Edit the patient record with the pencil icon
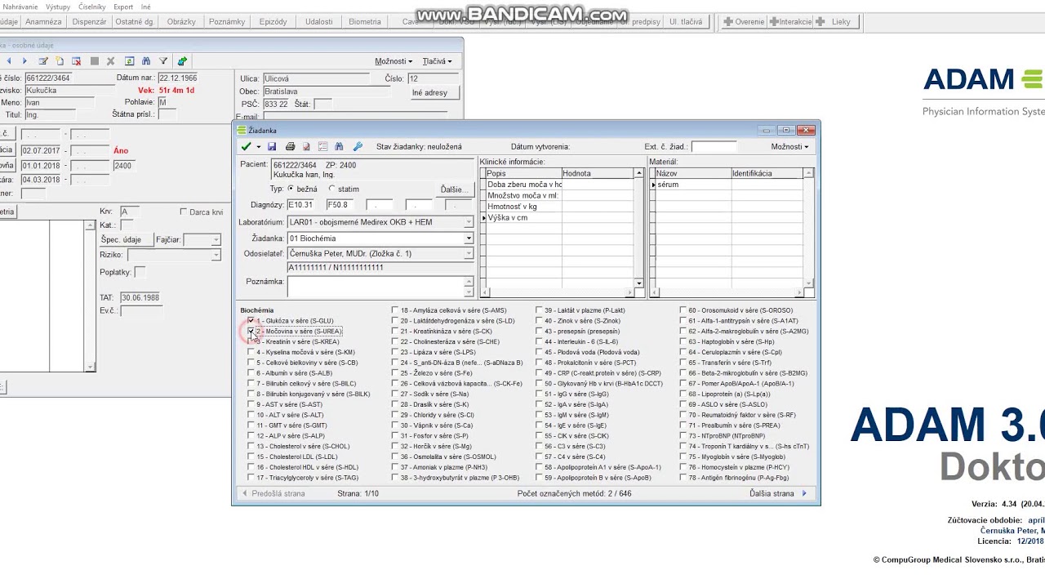 pos(43,61)
